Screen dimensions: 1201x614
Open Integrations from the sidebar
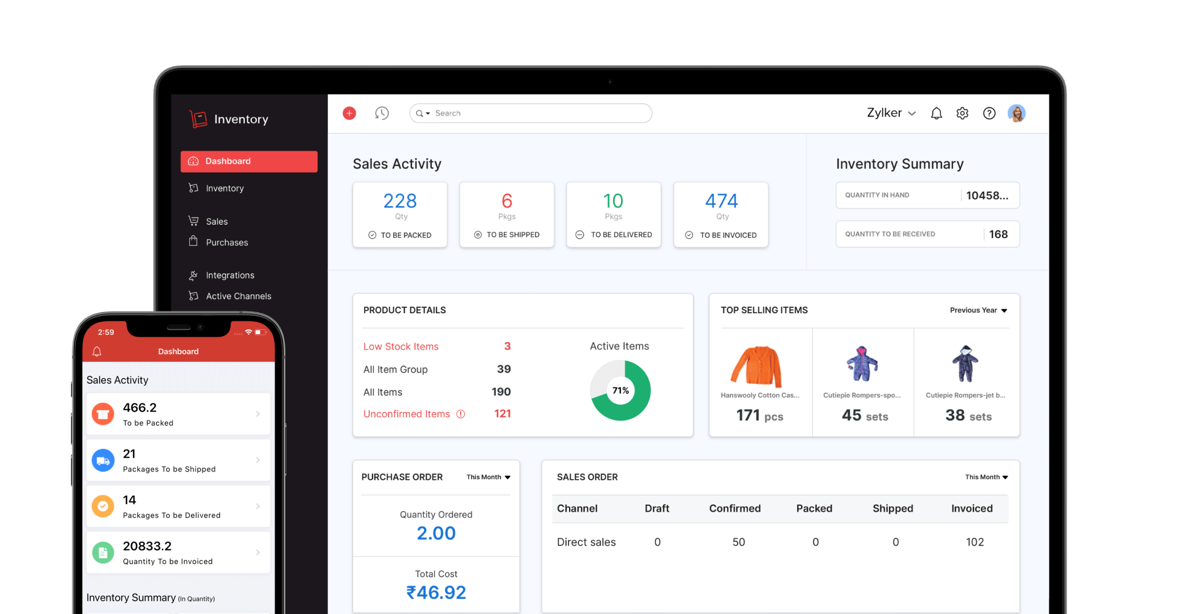coord(230,275)
